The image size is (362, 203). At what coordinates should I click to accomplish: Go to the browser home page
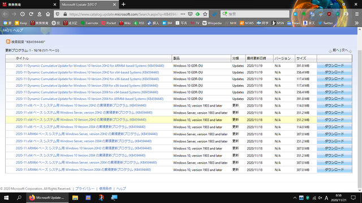point(48,14)
